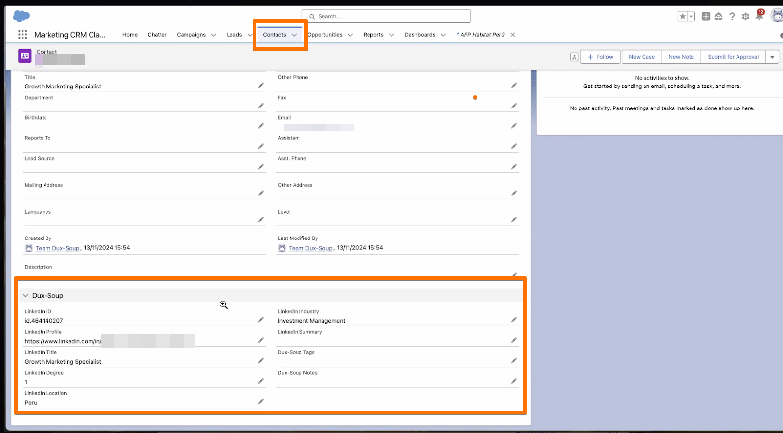Open the Chatter tab

pyautogui.click(x=157, y=35)
